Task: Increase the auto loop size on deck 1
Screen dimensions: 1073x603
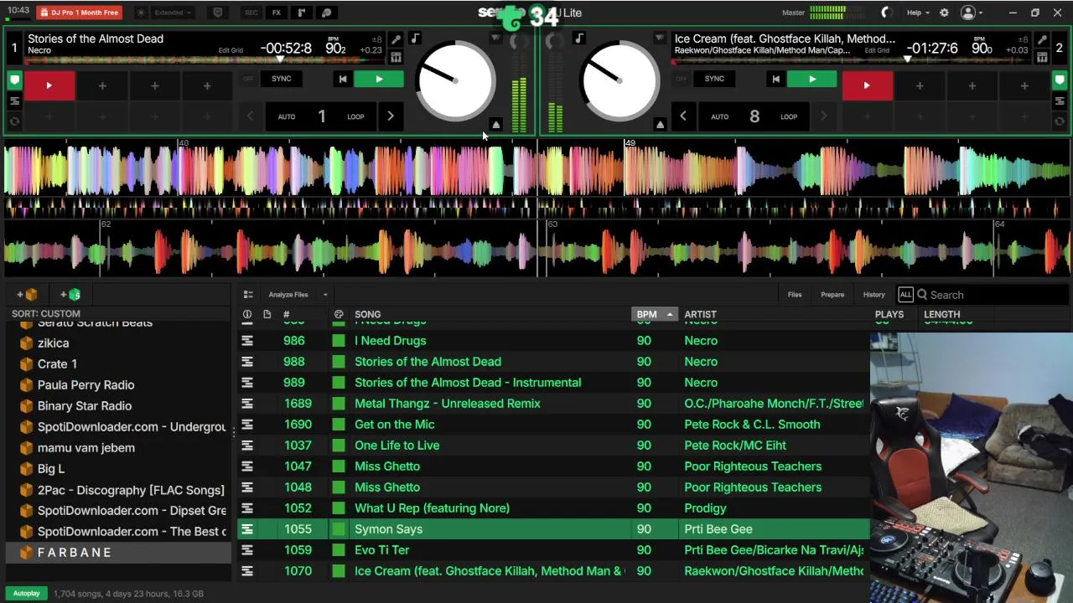Action: click(x=390, y=116)
